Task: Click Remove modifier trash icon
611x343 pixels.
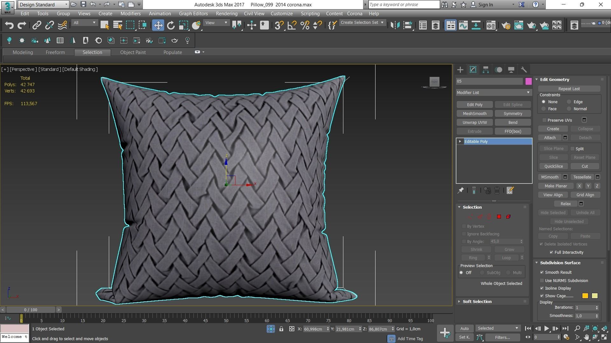Action: [x=497, y=191]
